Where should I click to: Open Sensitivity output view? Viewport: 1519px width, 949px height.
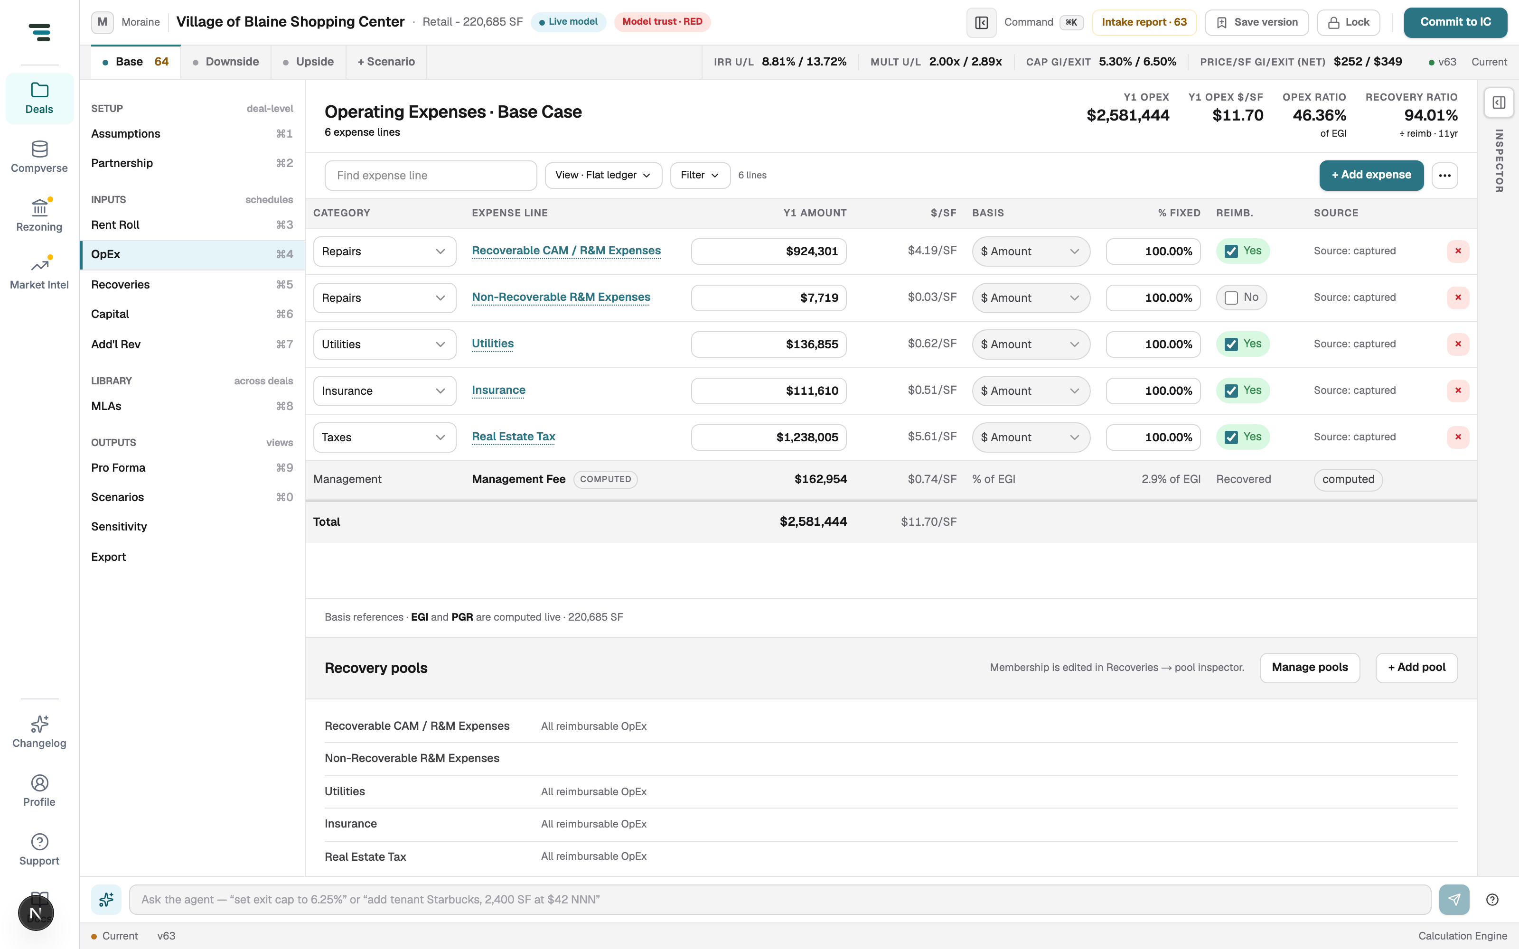tap(192, 527)
